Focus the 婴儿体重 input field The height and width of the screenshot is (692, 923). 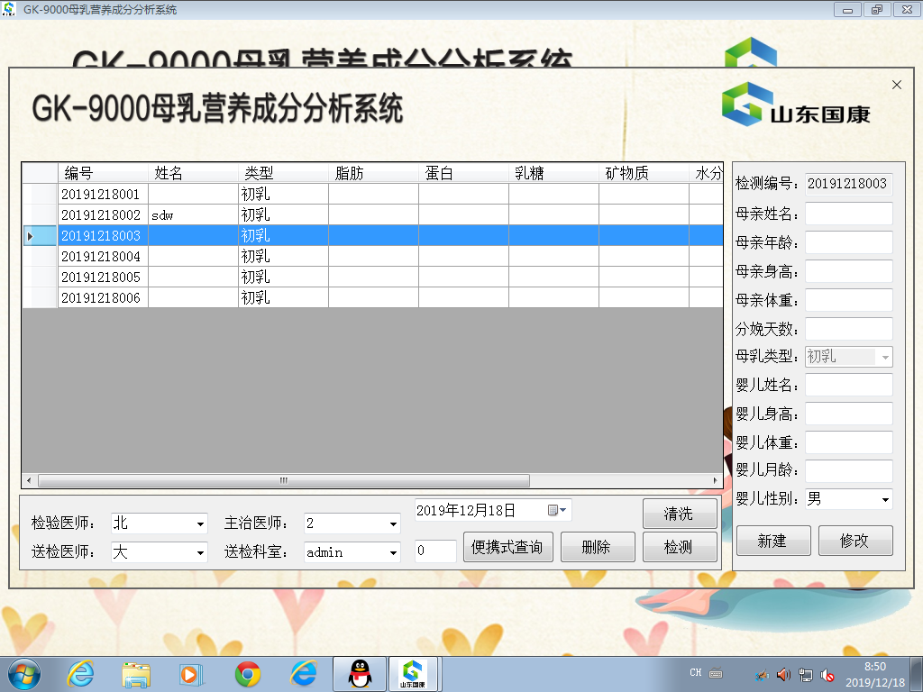(x=849, y=442)
